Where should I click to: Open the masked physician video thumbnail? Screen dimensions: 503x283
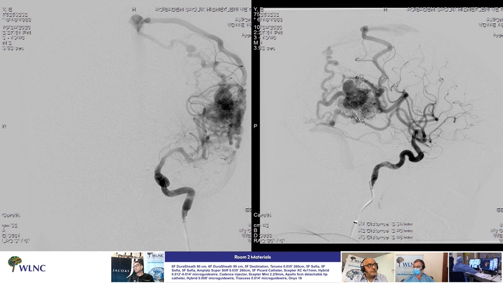click(x=421, y=267)
